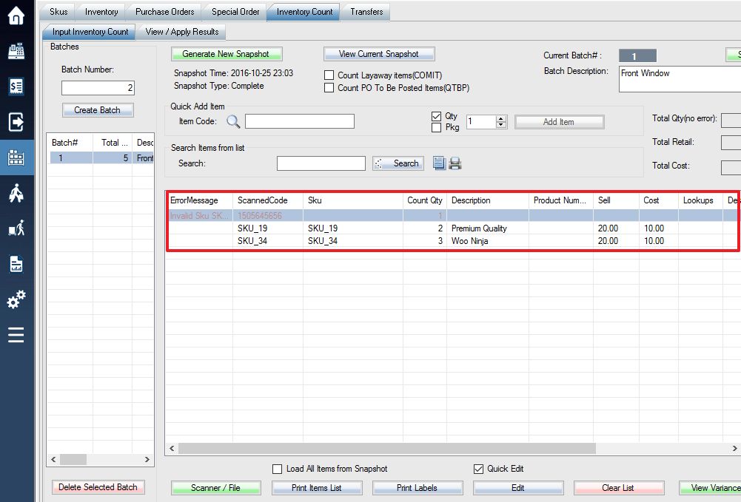Click the magnifier beside Item Code

(x=233, y=122)
